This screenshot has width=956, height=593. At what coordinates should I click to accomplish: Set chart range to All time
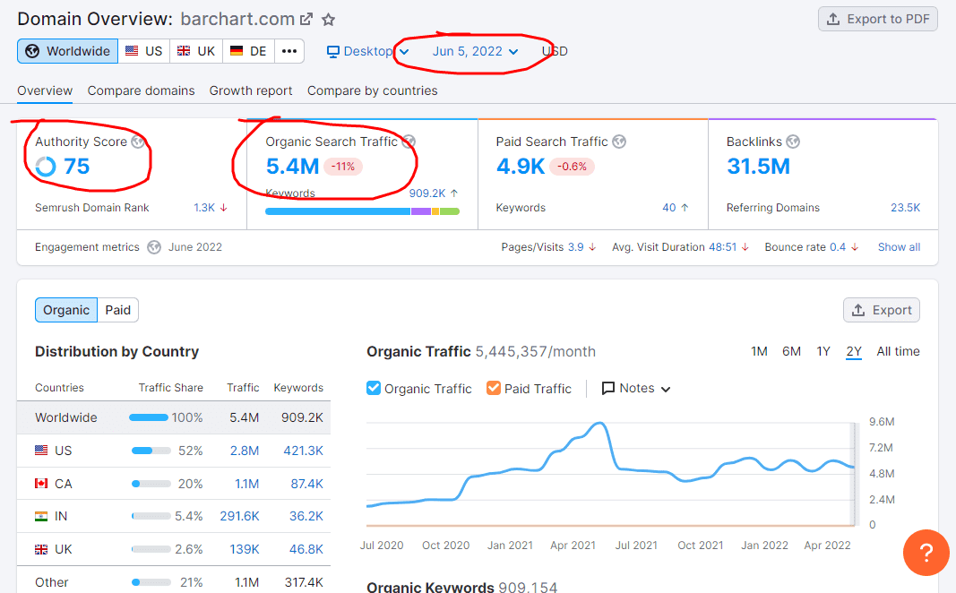coord(898,352)
